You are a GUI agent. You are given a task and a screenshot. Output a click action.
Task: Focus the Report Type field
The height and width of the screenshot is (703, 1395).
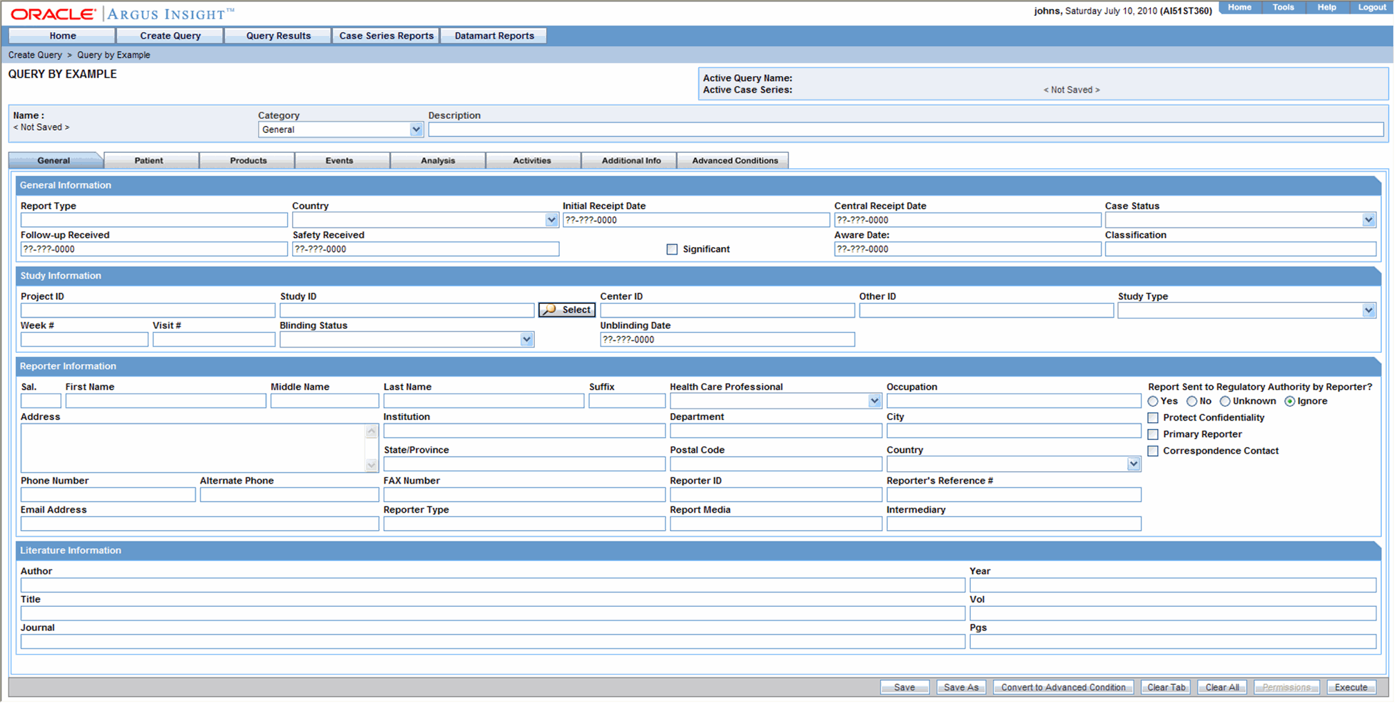[x=154, y=220]
